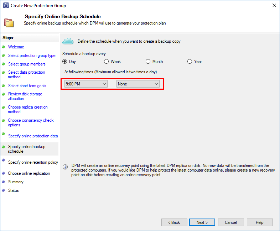Click blue bullet beside Summary

3,182
